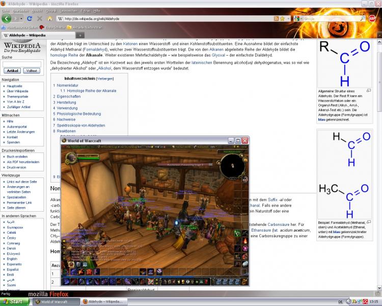Click the Auctioneer processing progress bar in WoW

click(x=185, y=165)
